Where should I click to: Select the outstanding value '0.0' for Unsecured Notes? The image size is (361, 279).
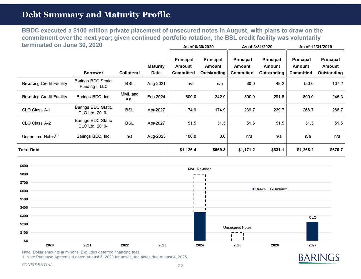(223, 136)
